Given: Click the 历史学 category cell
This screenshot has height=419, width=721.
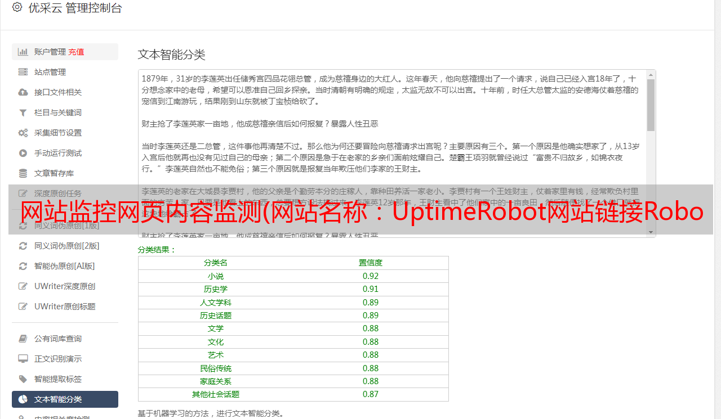Looking at the screenshot, I should (216, 289).
